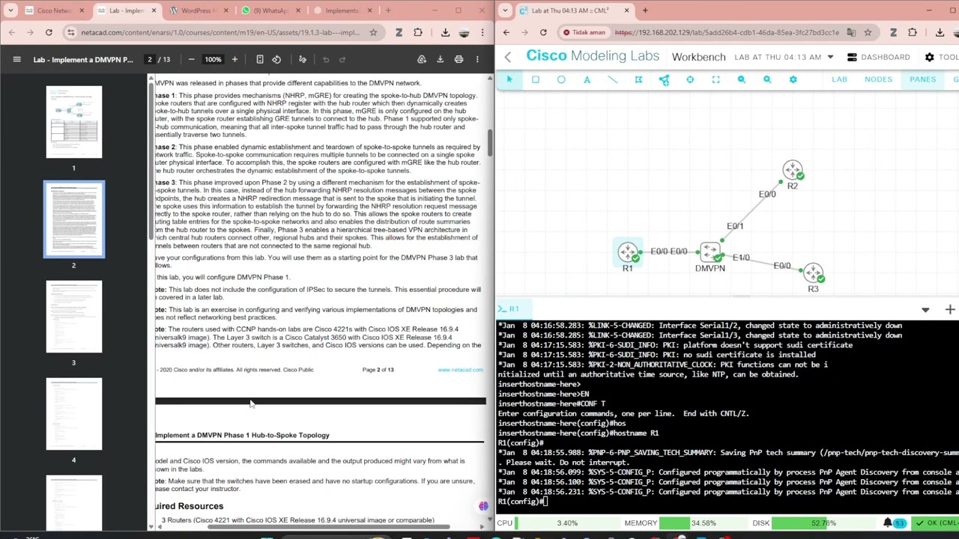The image size is (959, 539).
Task: Open the tab search dropdown in right browser
Action: [505, 10]
